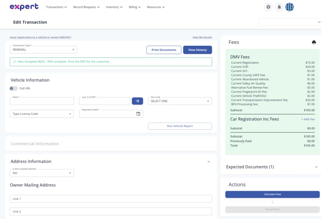Open notifications bell icon
321x219 pixels.
click(279, 7)
